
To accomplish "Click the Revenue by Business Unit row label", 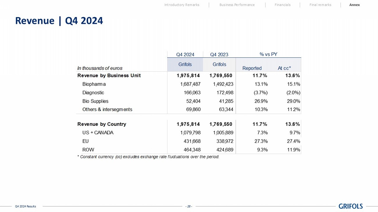I will point(109,76).
